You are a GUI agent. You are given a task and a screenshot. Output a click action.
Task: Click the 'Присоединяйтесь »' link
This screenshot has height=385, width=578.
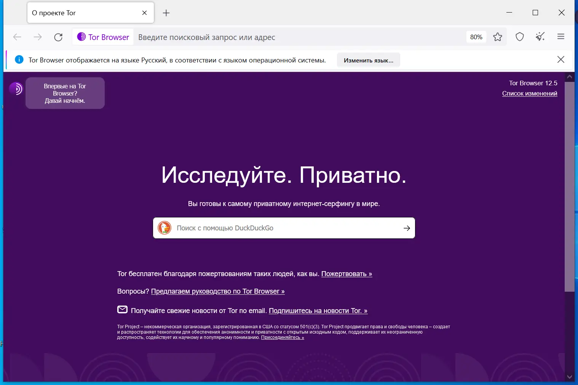click(x=283, y=337)
